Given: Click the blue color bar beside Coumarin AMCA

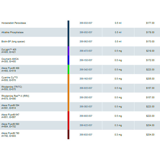Looking at the screenshot, I should (x=68, y=60).
